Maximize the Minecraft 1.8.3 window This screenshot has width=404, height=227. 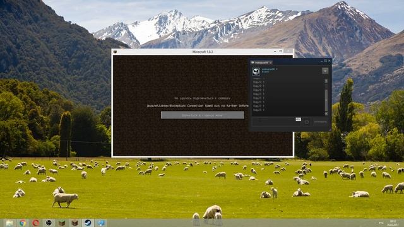(281, 51)
